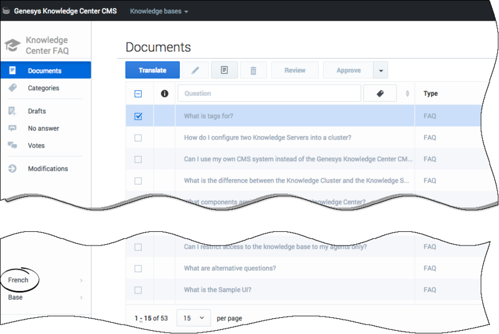Open Documents in the sidebar

tap(46, 70)
